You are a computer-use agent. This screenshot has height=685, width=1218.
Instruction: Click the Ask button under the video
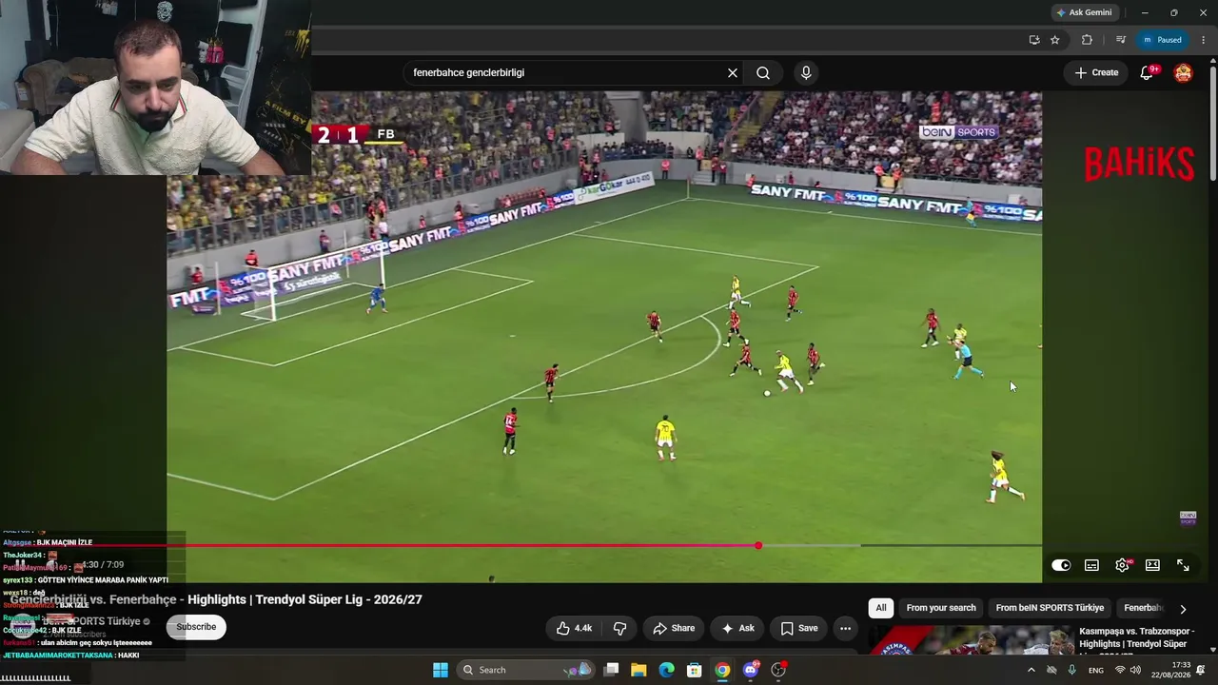click(x=737, y=628)
